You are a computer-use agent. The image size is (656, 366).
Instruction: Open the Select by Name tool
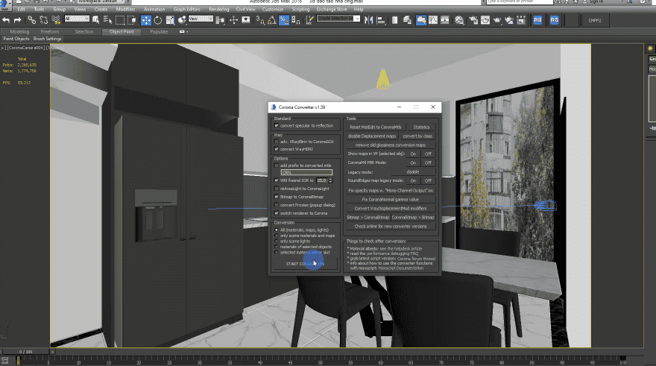(107, 20)
